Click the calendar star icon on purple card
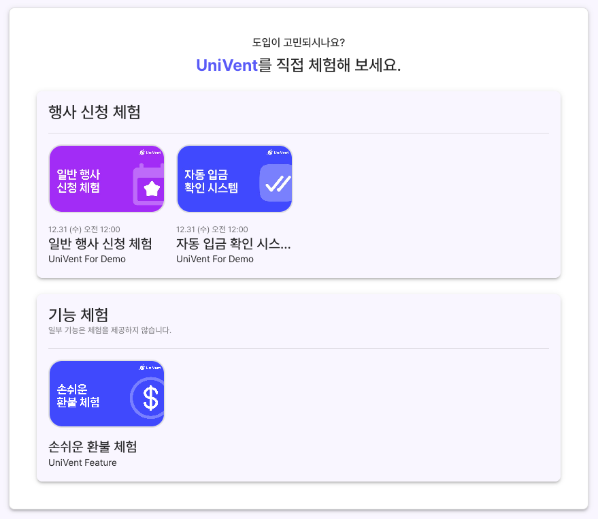This screenshot has height=519, width=598. pyautogui.click(x=149, y=185)
